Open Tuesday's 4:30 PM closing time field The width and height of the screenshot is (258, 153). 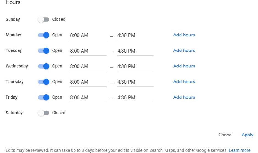click(x=135, y=51)
